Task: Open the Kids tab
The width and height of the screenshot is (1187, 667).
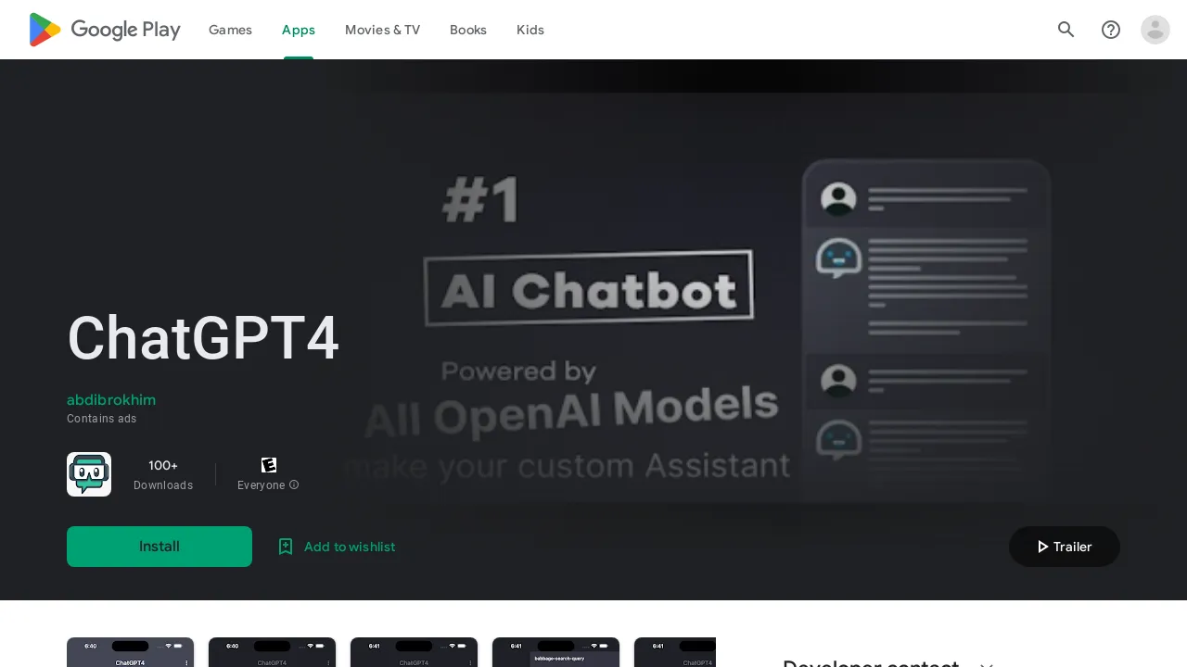Action: pos(530,30)
